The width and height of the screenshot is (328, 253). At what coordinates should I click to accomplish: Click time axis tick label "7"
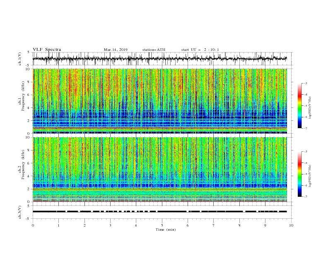click(214, 225)
